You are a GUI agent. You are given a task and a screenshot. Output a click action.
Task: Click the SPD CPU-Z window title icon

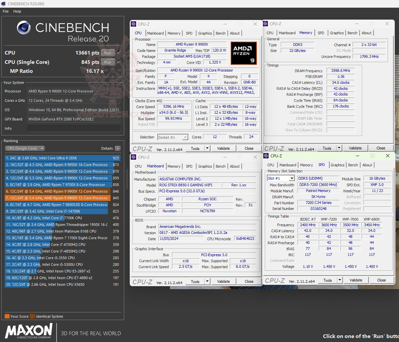(266, 156)
